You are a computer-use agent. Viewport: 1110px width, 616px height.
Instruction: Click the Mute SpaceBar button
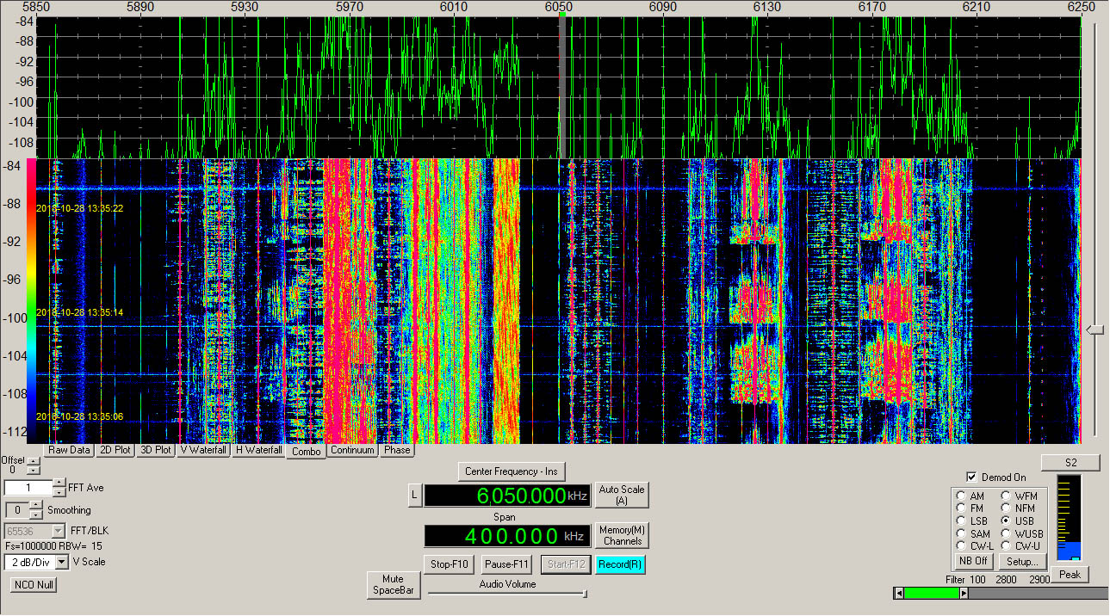click(x=393, y=585)
